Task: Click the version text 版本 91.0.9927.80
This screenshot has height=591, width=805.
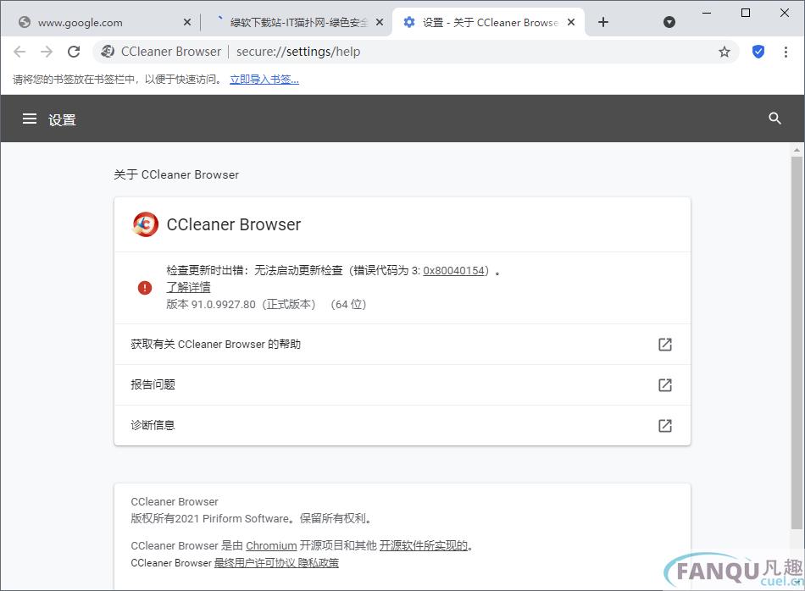Action: click(210, 304)
